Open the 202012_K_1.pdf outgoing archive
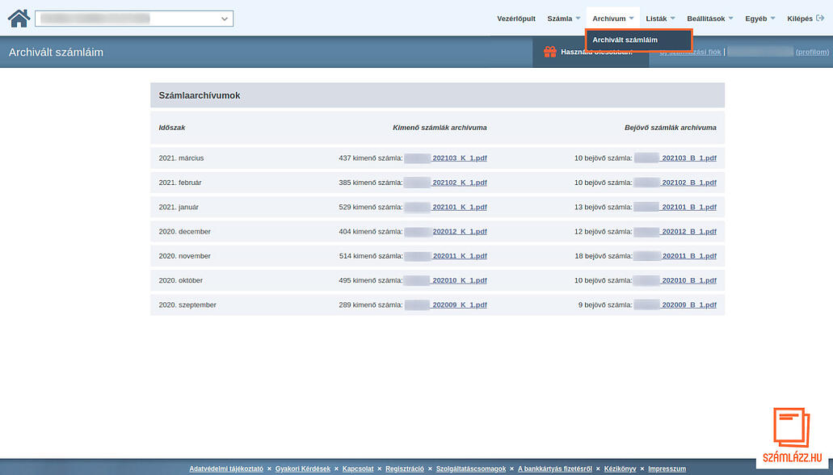The width and height of the screenshot is (833, 475). 459,232
